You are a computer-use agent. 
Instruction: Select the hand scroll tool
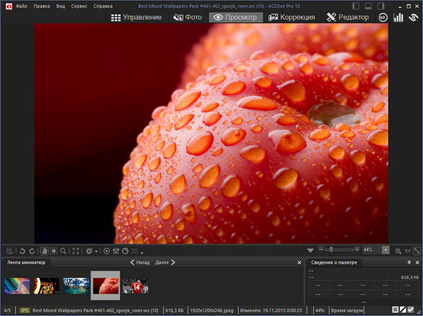[x=44, y=251]
